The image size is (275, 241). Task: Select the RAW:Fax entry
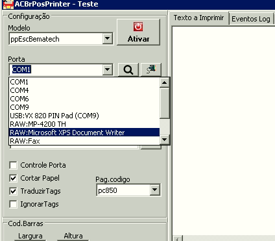[84, 141]
